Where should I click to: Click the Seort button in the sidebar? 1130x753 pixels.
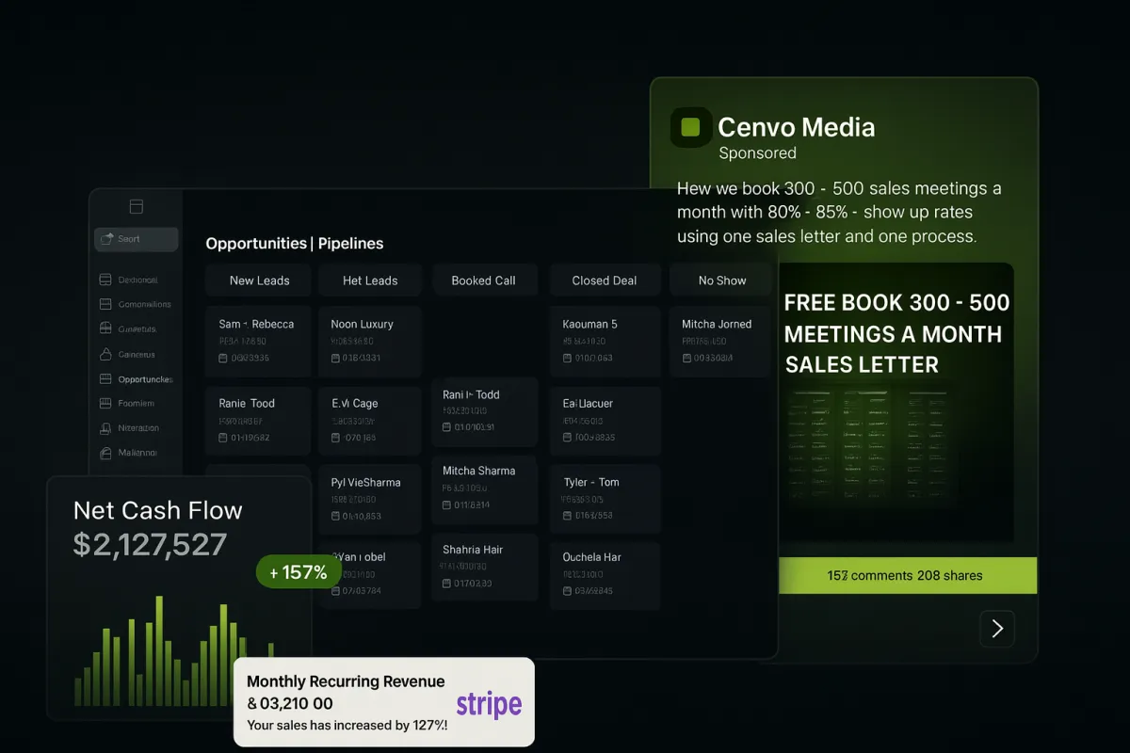click(136, 239)
